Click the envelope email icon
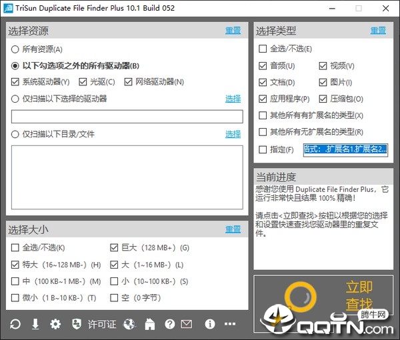This screenshot has height=340, width=400. [x=187, y=324]
